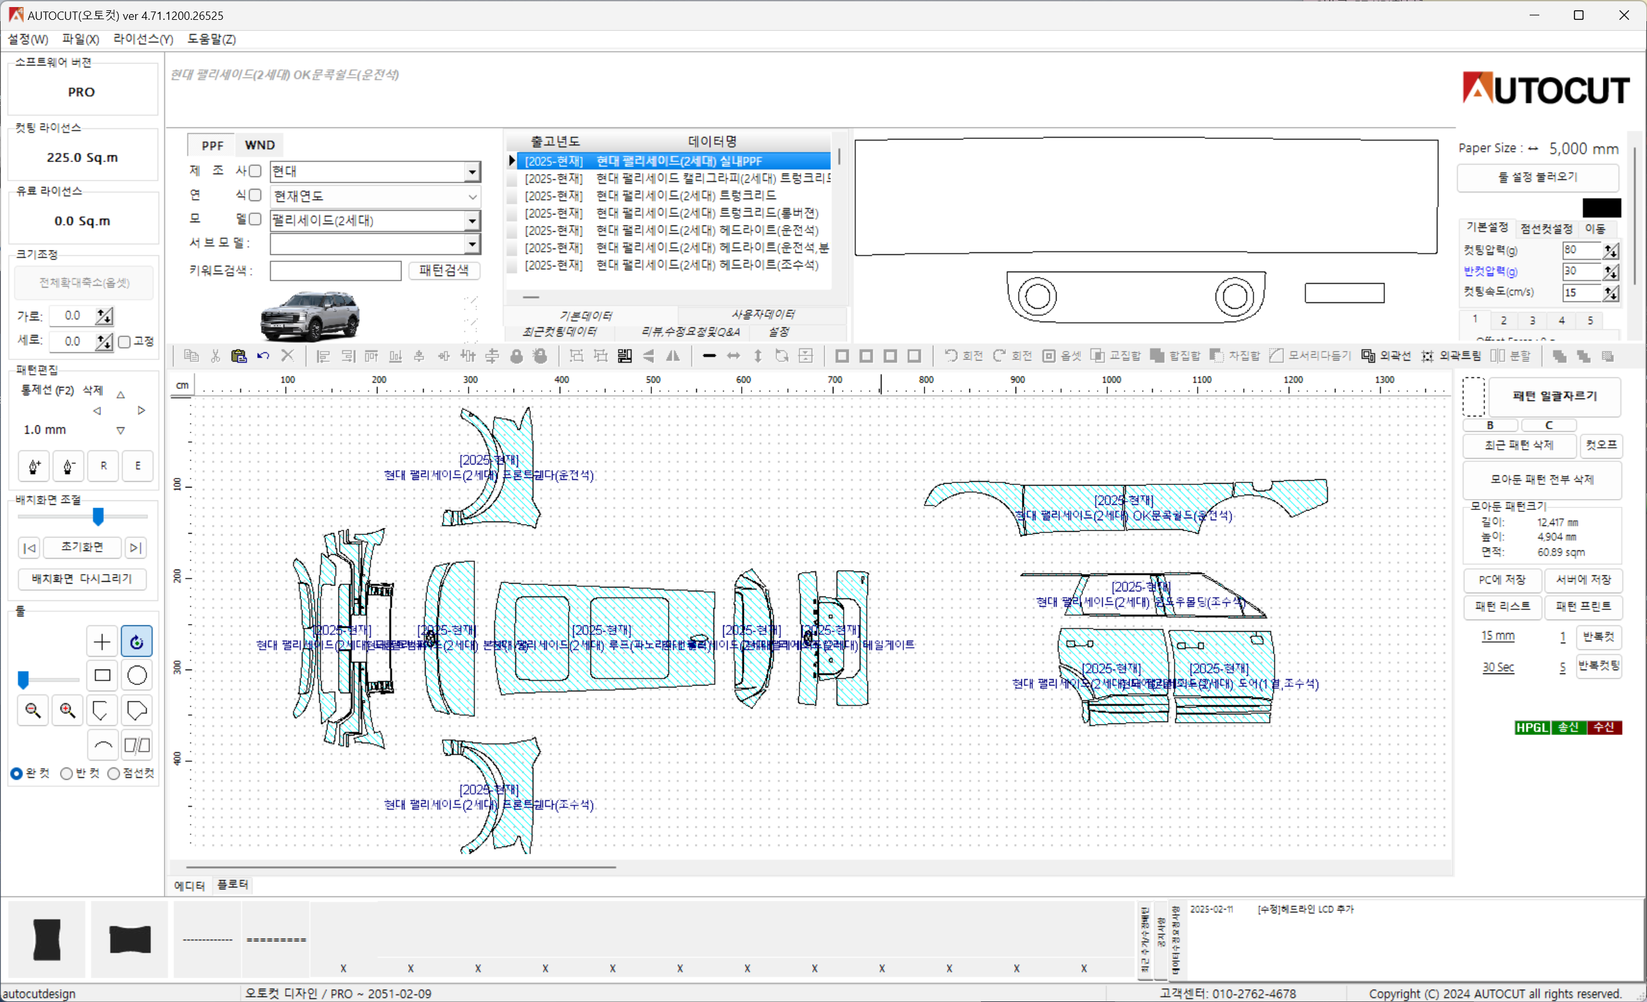Toggle the 연식 checkbox
This screenshot has width=1647, height=1002.
255,195
